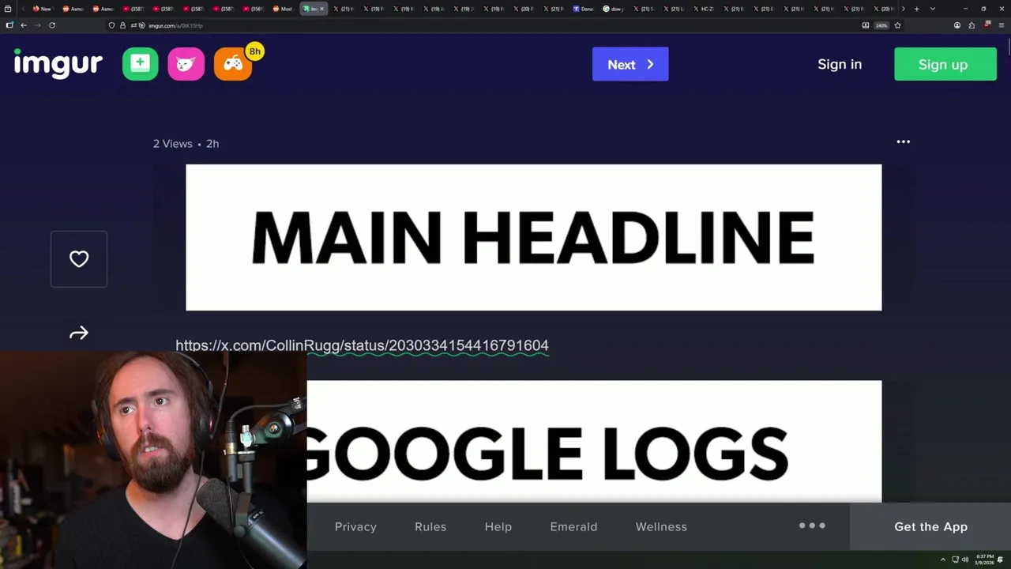Follow the x.com CollinRugg status link
The height and width of the screenshot is (569, 1011).
click(x=362, y=345)
